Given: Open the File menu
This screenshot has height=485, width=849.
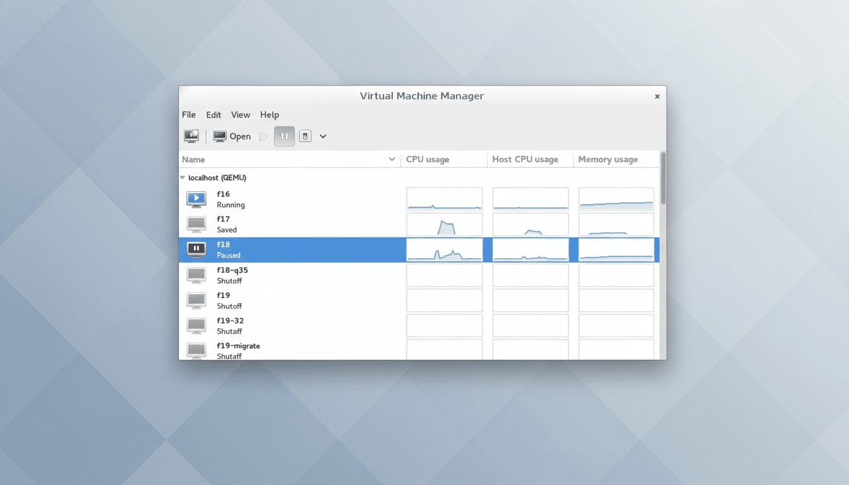Looking at the screenshot, I should (x=188, y=114).
